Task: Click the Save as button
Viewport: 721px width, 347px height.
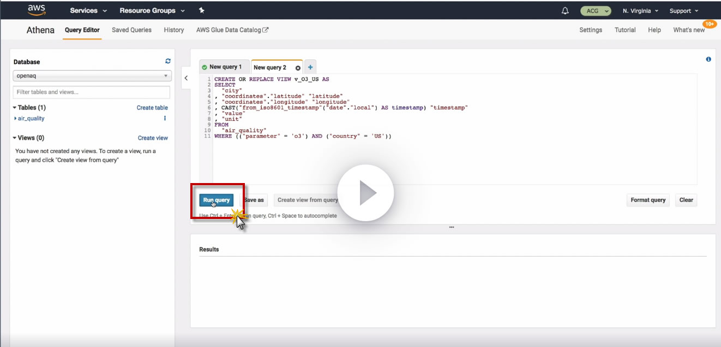Action: [x=254, y=200]
